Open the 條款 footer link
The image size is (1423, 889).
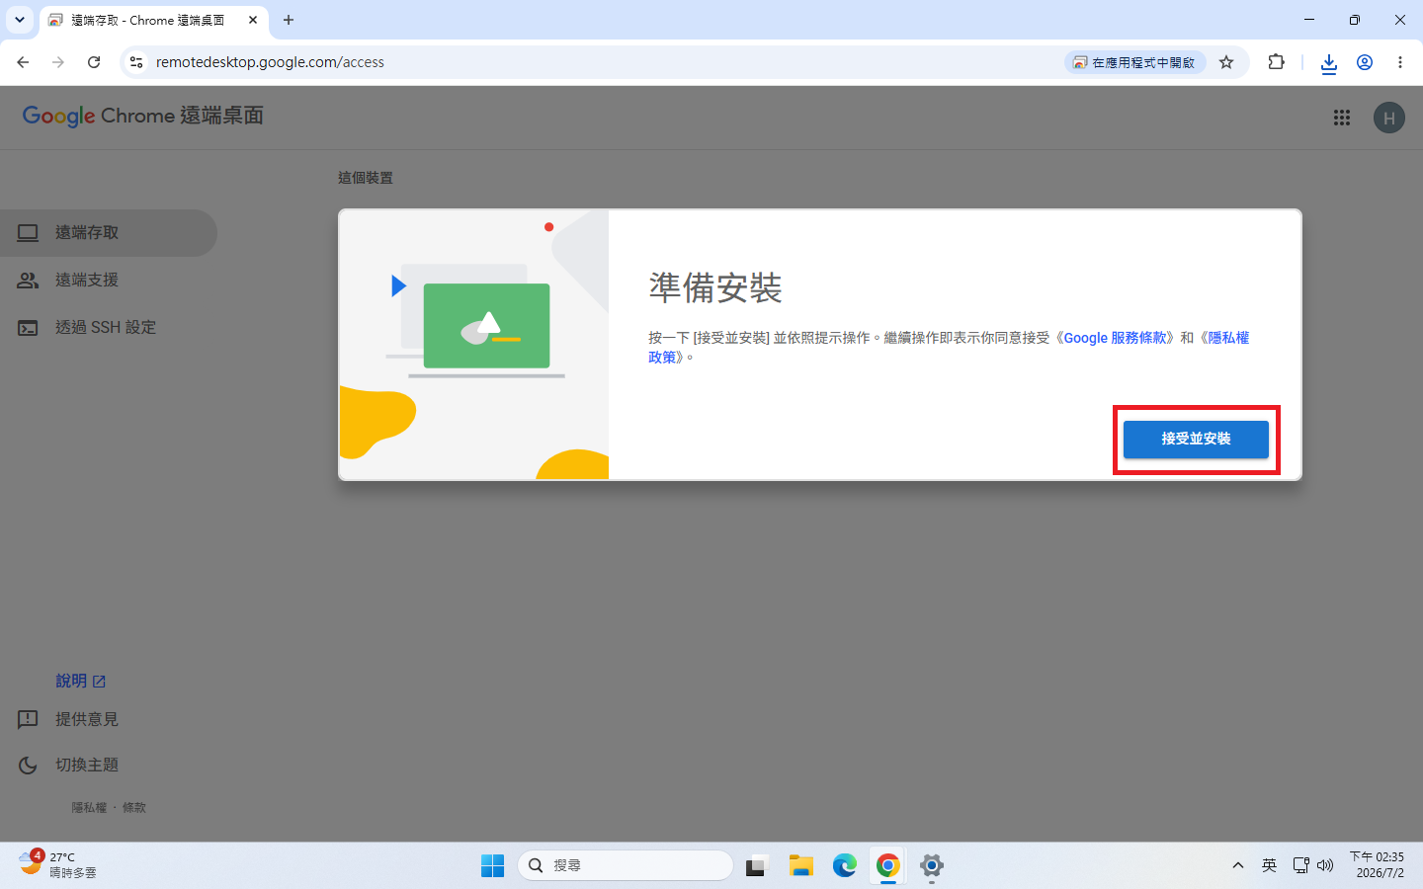pos(134,807)
